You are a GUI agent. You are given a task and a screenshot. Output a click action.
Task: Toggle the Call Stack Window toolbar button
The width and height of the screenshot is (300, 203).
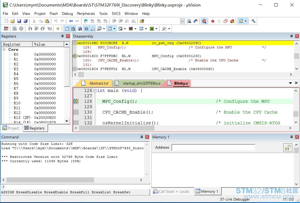(x=93, y=29)
